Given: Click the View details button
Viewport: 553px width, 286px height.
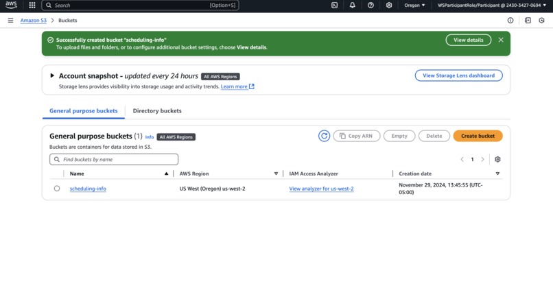Looking at the screenshot, I should coord(469,40).
